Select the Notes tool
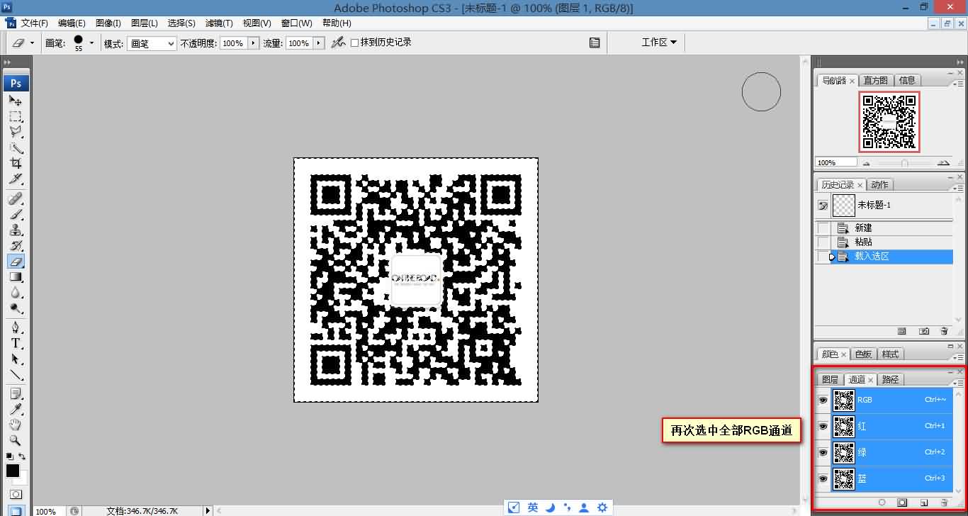The image size is (968, 516). pyautogui.click(x=16, y=393)
